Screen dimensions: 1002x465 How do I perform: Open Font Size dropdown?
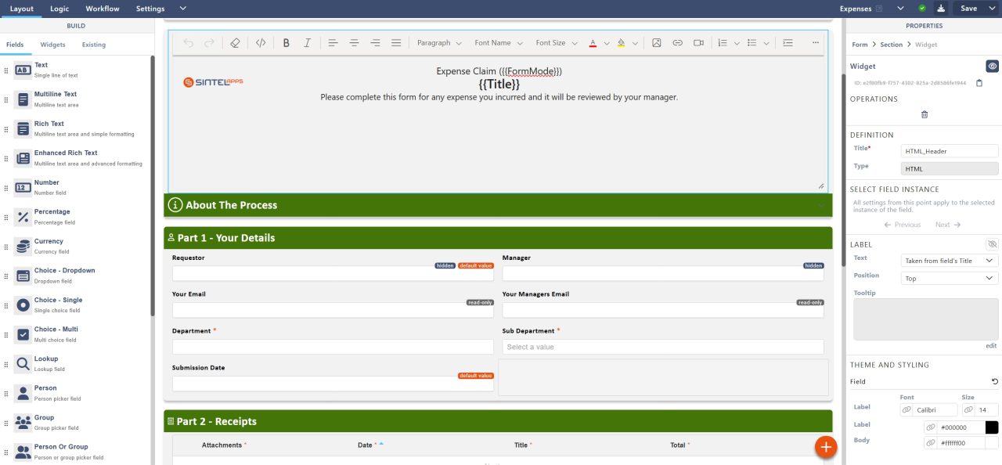557,43
